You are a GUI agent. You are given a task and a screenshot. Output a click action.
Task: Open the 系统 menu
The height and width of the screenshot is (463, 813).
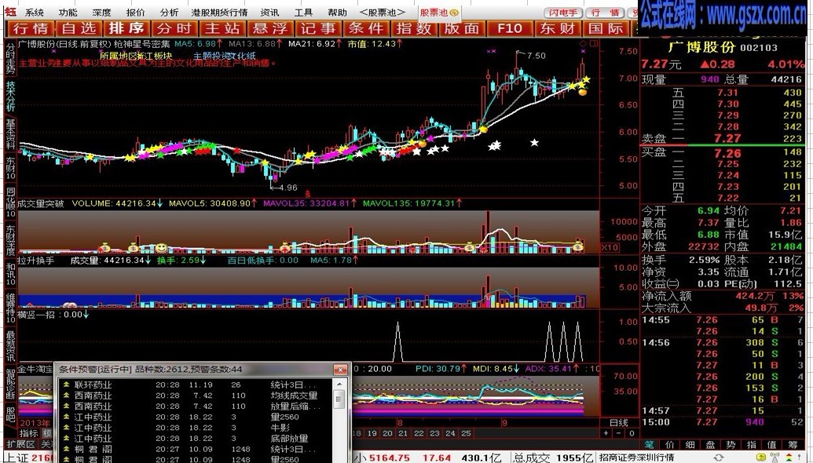[x=35, y=13]
